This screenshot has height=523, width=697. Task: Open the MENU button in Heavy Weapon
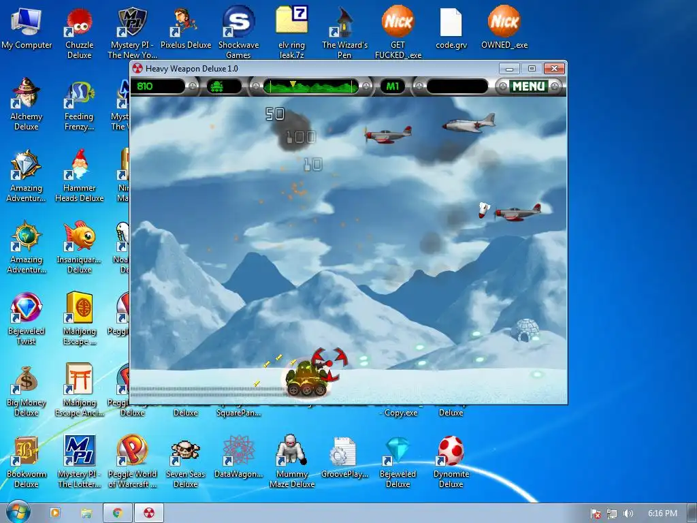(528, 86)
